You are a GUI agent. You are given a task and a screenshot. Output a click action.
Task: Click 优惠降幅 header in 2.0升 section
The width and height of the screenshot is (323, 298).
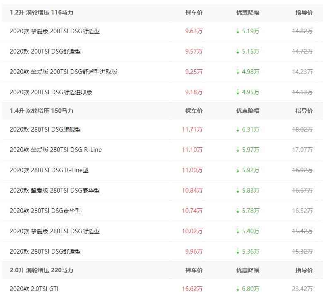tap(248, 270)
